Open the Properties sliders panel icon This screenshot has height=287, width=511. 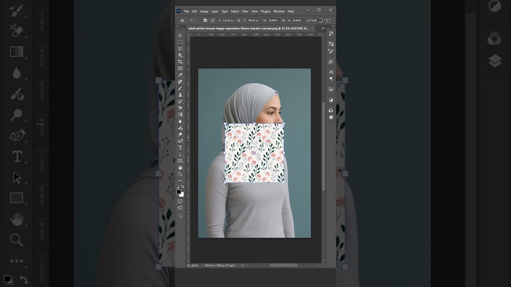[x=331, y=44]
